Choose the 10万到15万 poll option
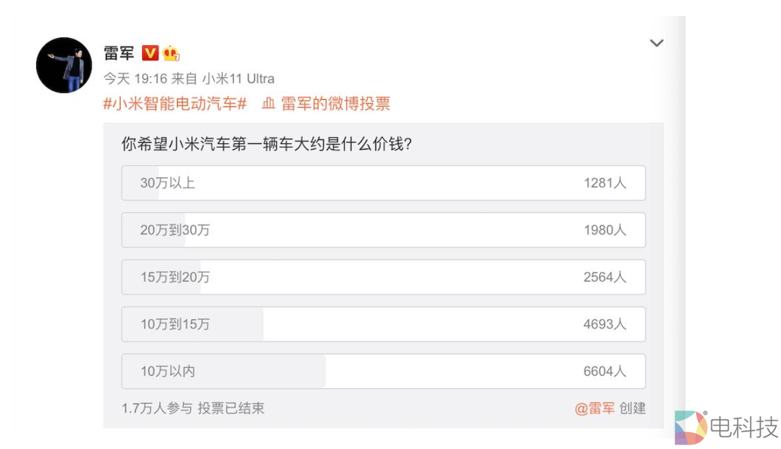Viewport: 781px width, 449px height. click(383, 324)
